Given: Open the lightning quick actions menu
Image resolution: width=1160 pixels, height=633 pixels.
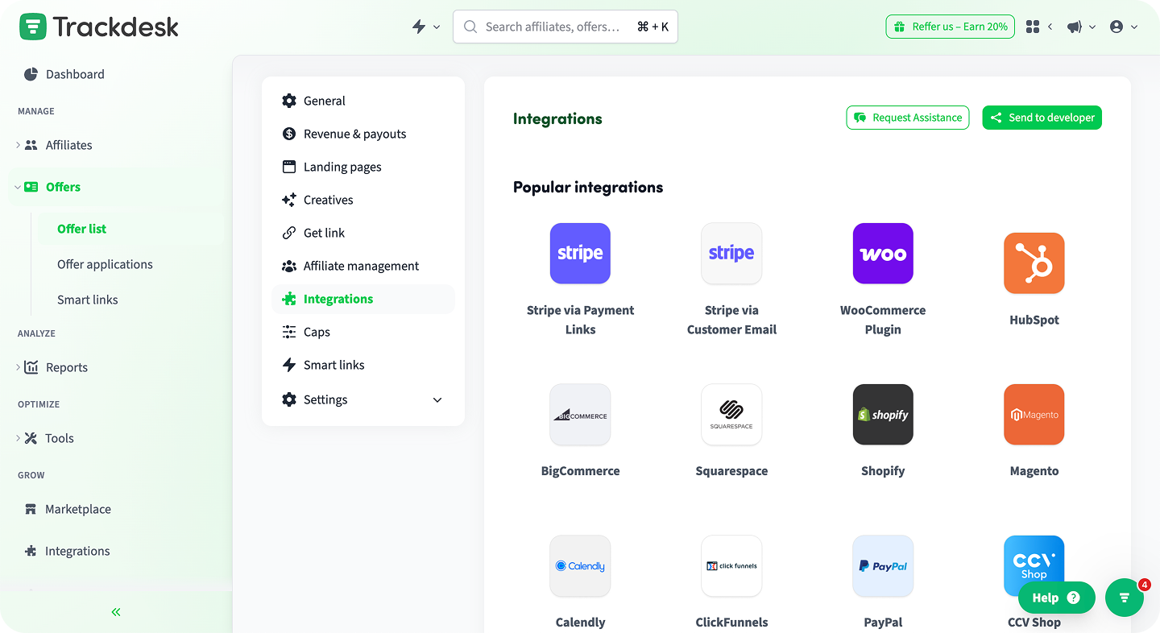Looking at the screenshot, I should click(426, 27).
